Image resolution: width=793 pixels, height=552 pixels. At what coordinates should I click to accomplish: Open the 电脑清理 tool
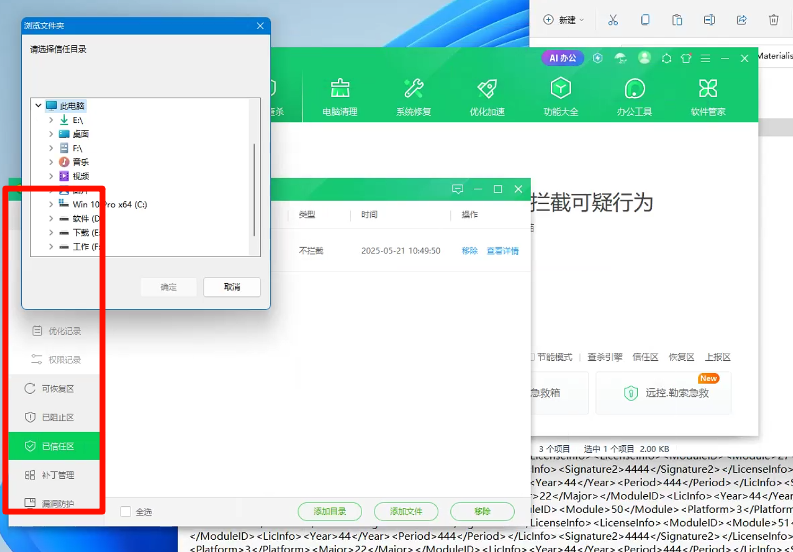(340, 97)
